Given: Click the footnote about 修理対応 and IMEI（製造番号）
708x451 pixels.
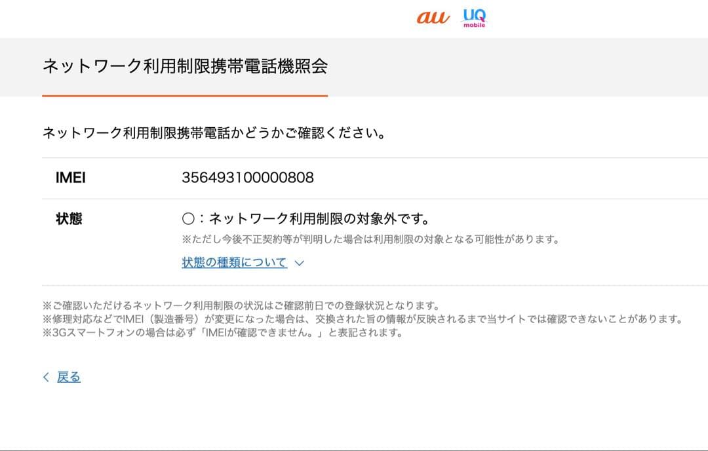Looking at the screenshot, I should [363, 319].
